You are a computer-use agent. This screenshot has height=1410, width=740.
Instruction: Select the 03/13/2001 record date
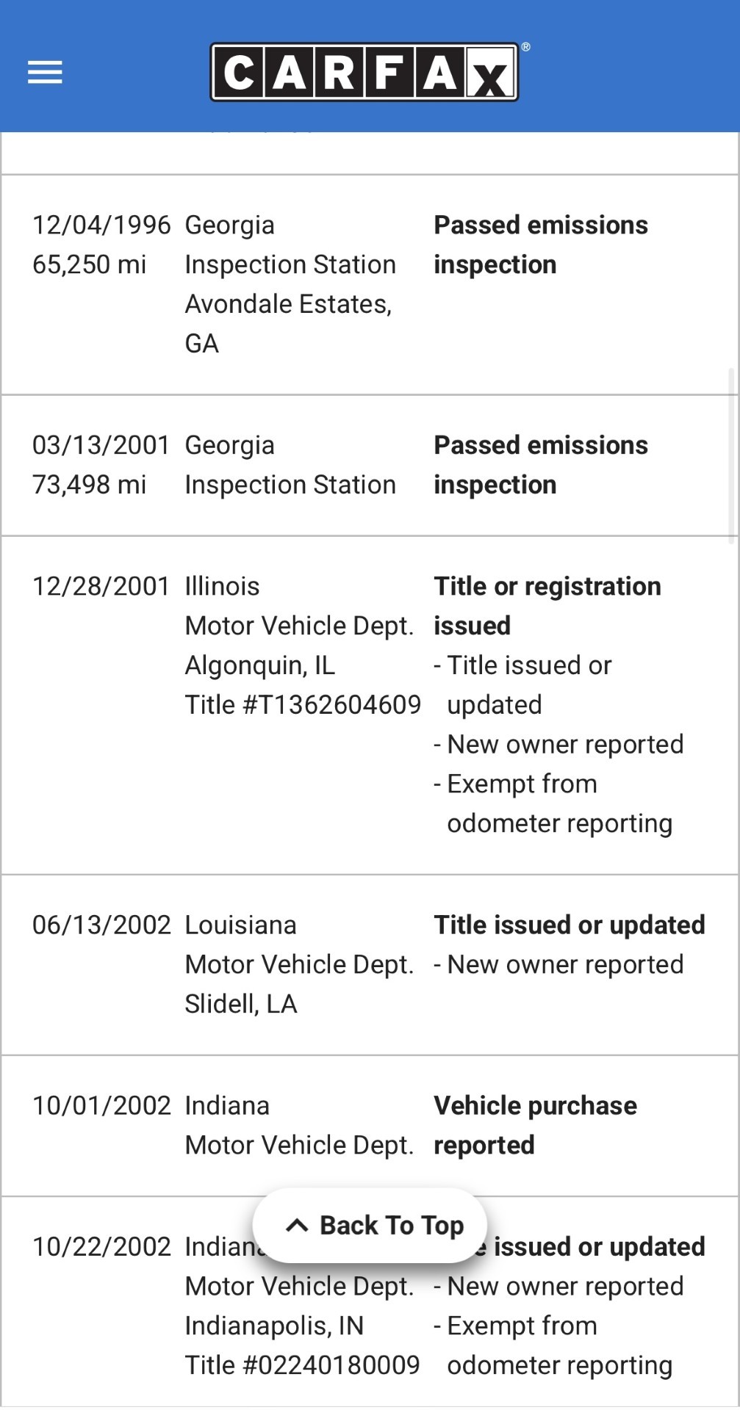pos(101,445)
